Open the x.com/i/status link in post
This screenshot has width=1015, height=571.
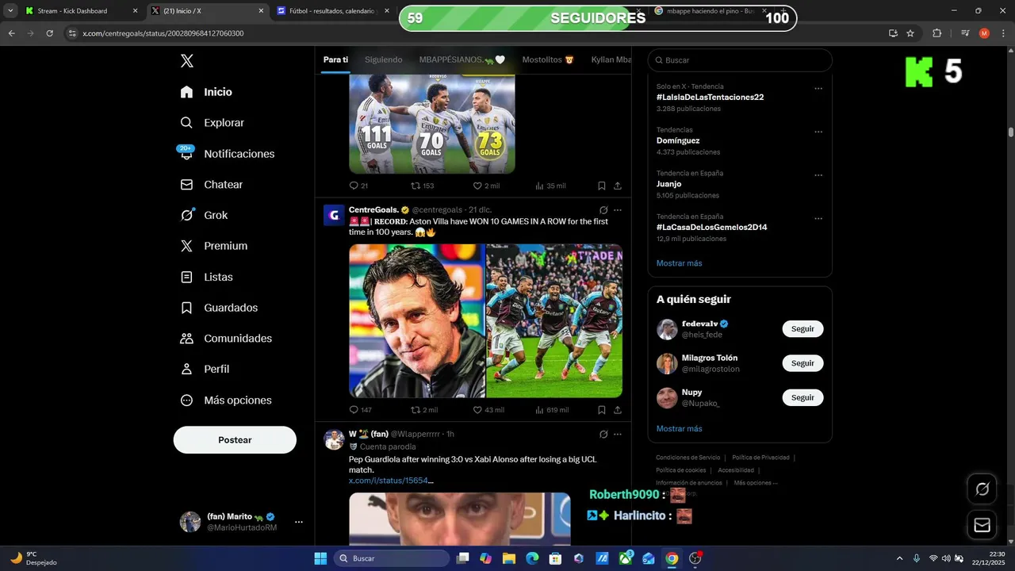pos(391,481)
